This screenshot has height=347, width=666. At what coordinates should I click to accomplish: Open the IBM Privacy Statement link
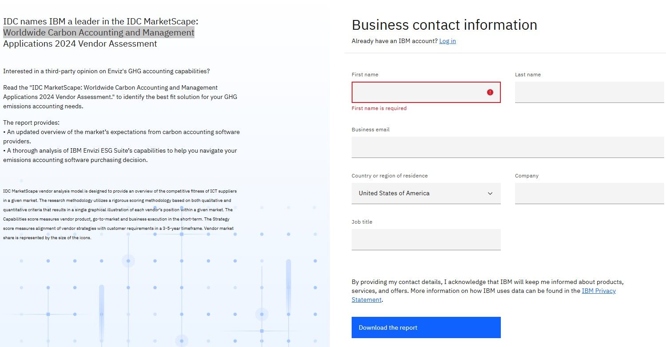(x=599, y=291)
